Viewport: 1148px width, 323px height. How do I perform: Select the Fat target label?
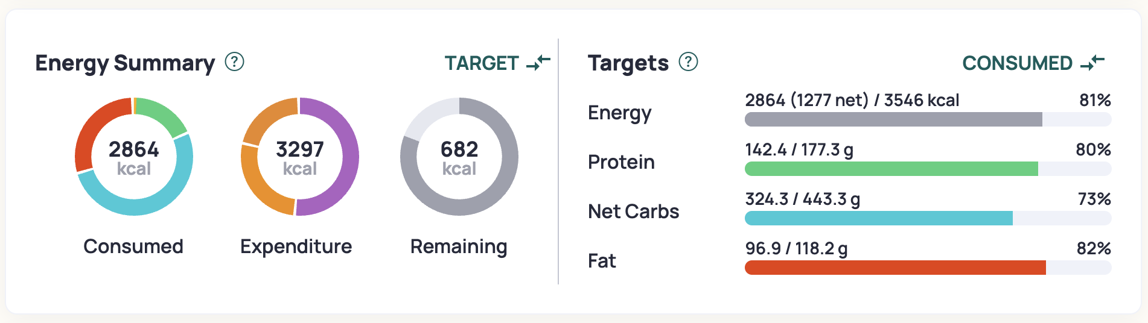[x=602, y=261]
